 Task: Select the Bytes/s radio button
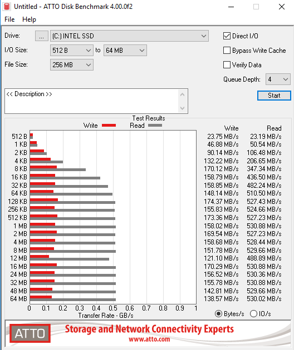(218, 314)
